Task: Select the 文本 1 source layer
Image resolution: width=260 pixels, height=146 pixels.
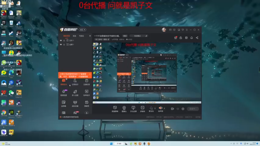Action: click(75, 40)
